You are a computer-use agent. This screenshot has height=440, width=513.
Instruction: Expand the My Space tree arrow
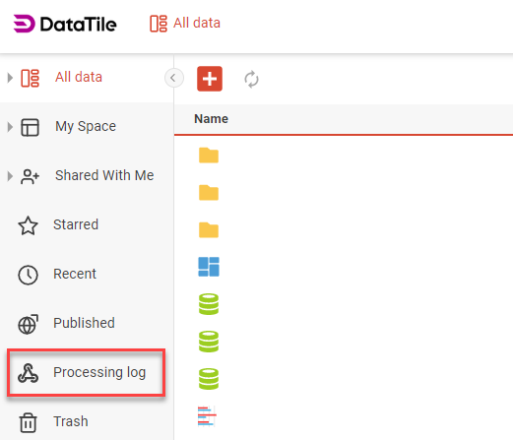[x=10, y=127]
